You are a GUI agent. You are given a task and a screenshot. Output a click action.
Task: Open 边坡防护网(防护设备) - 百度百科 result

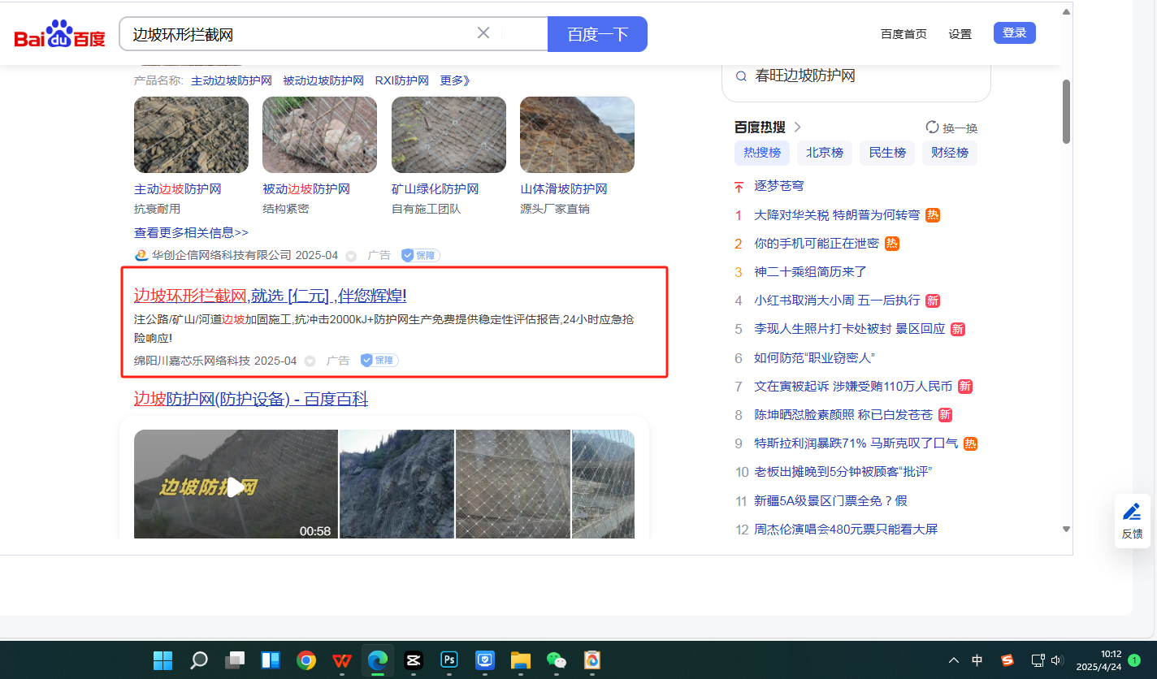tap(251, 399)
